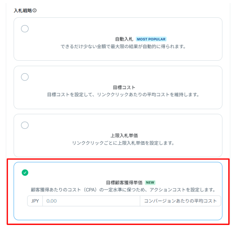Click the green checkmark for 目標顧客獲得単価

coord(25,172)
